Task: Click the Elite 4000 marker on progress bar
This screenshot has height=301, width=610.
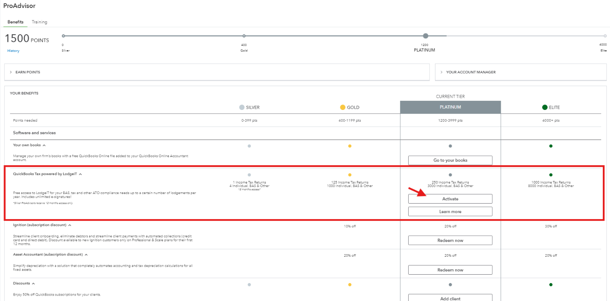Action: [x=605, y=36]
